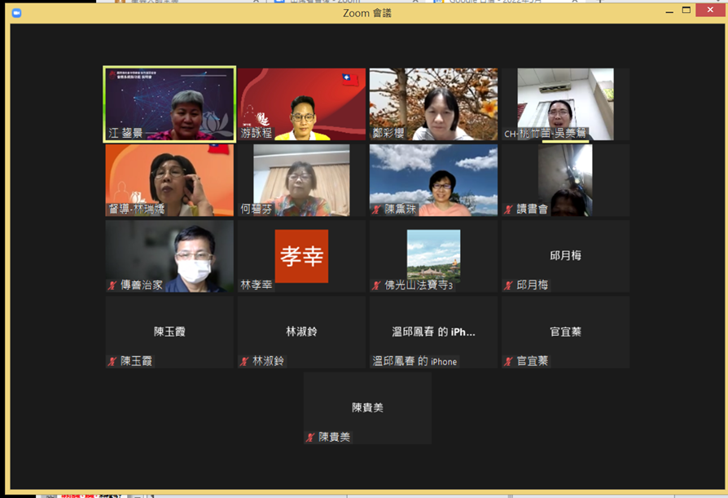
Task: Click the orange 孝幸 avatar of 林孝幸
Action: [301, 255]
